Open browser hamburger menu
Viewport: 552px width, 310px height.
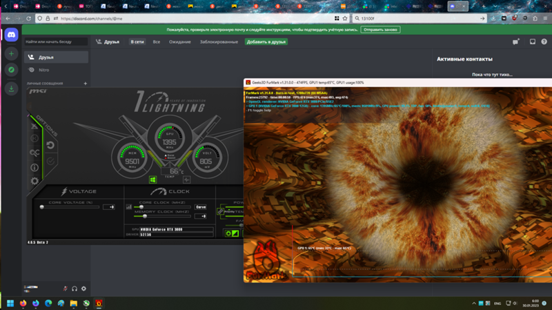545,19
